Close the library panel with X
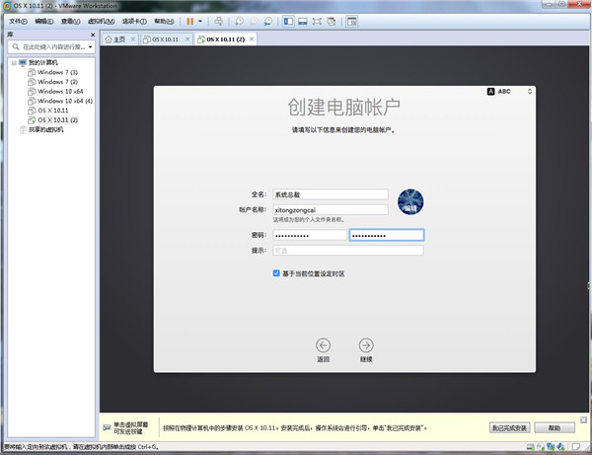Screen dimensions: 592x455 pyautogui.click(x=93, y=35)
